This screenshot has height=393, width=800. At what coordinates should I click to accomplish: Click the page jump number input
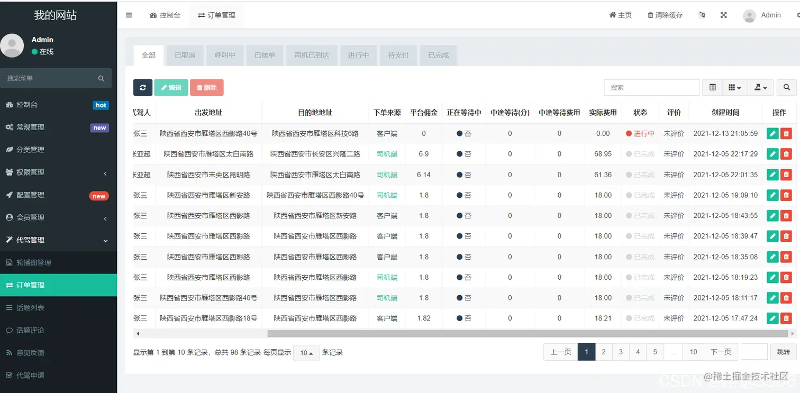click(x=754, y=352)
